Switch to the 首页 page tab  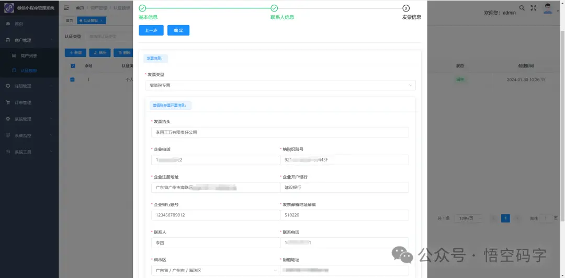coord(69,20)
